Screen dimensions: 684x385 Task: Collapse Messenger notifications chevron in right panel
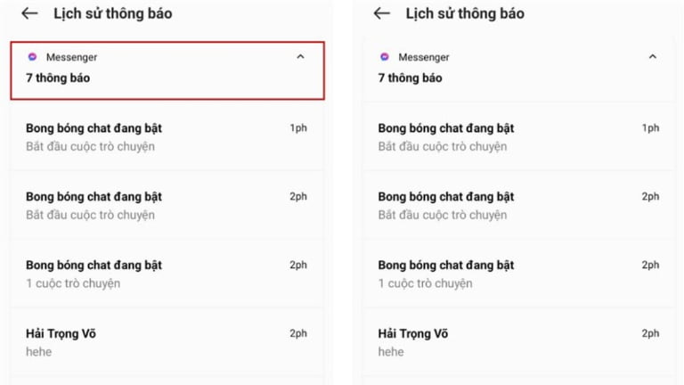point(652,57)
